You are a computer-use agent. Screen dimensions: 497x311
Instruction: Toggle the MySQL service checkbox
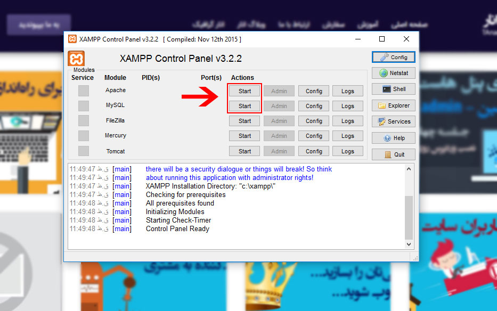point(84,105)
